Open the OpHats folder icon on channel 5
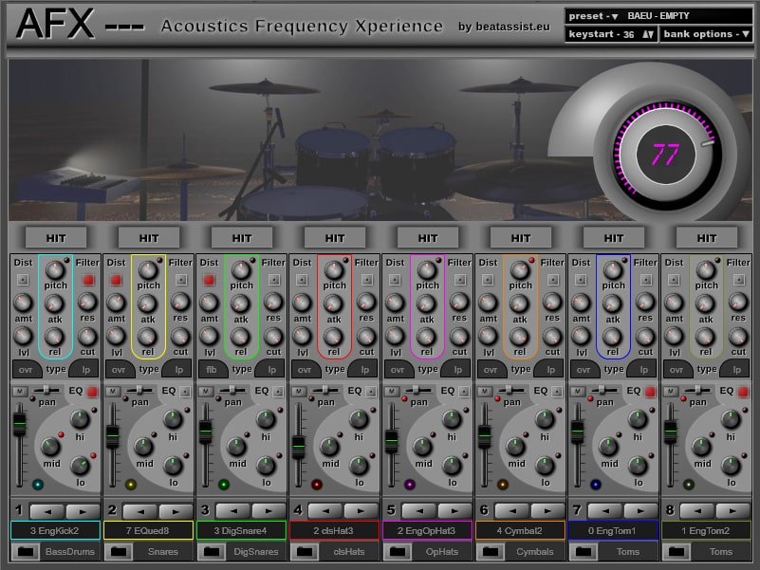This screenshot has width=760, height=570. pyautogui.click(x=398, y=552)
